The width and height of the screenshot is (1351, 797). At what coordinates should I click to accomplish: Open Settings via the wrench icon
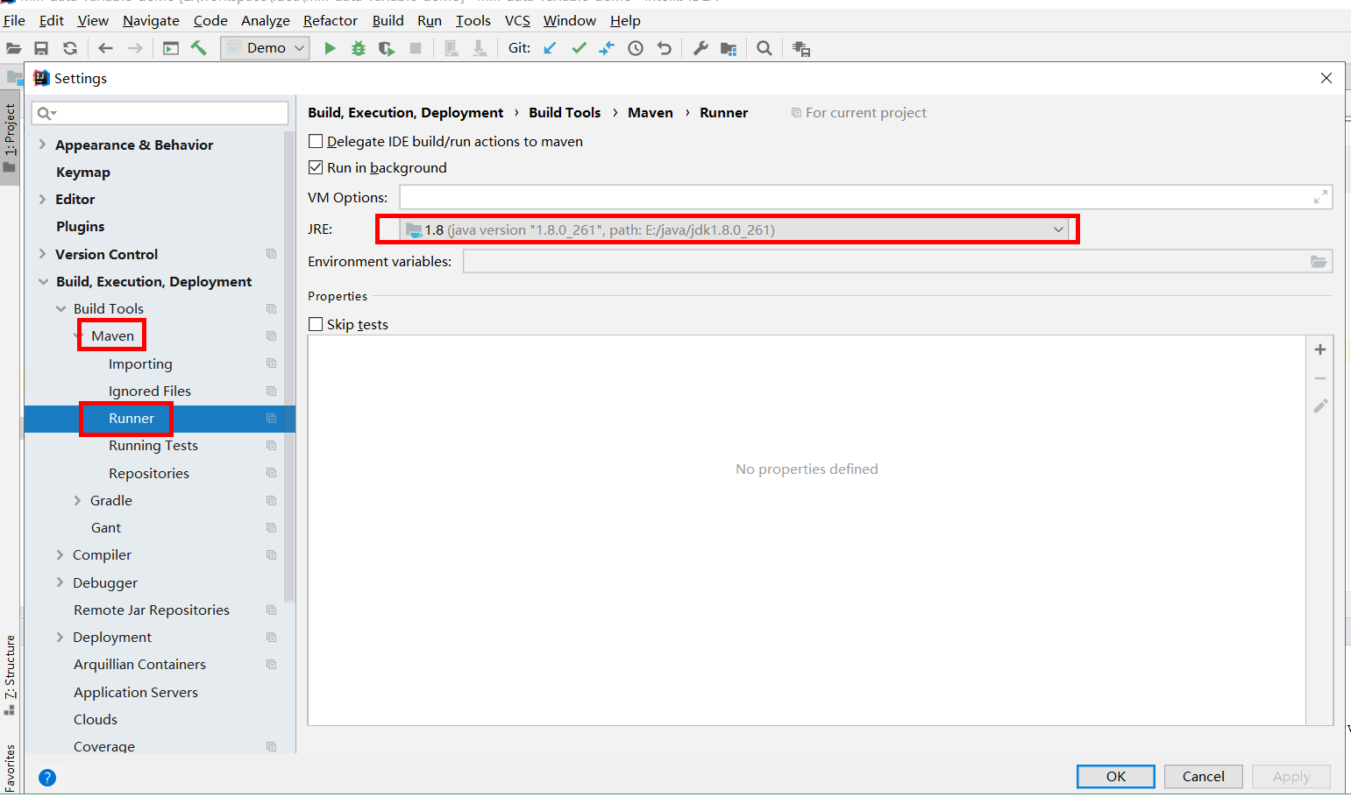point(700,48)
